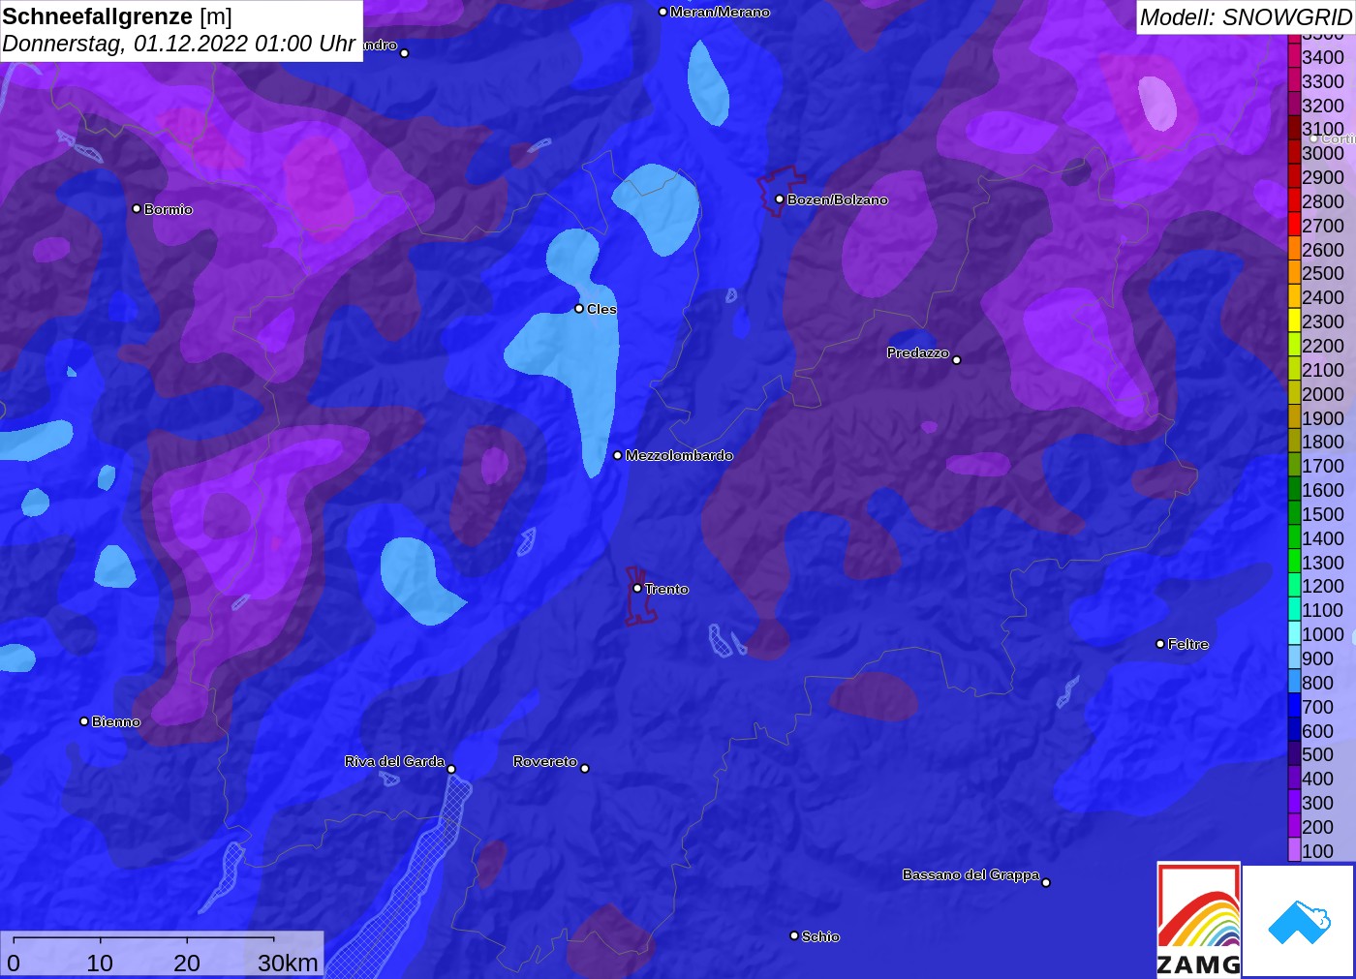Screen dimensions: 1356x979
Task: Pick the 600 dark blue legend swatch
Action: [x=1294, y=730]
